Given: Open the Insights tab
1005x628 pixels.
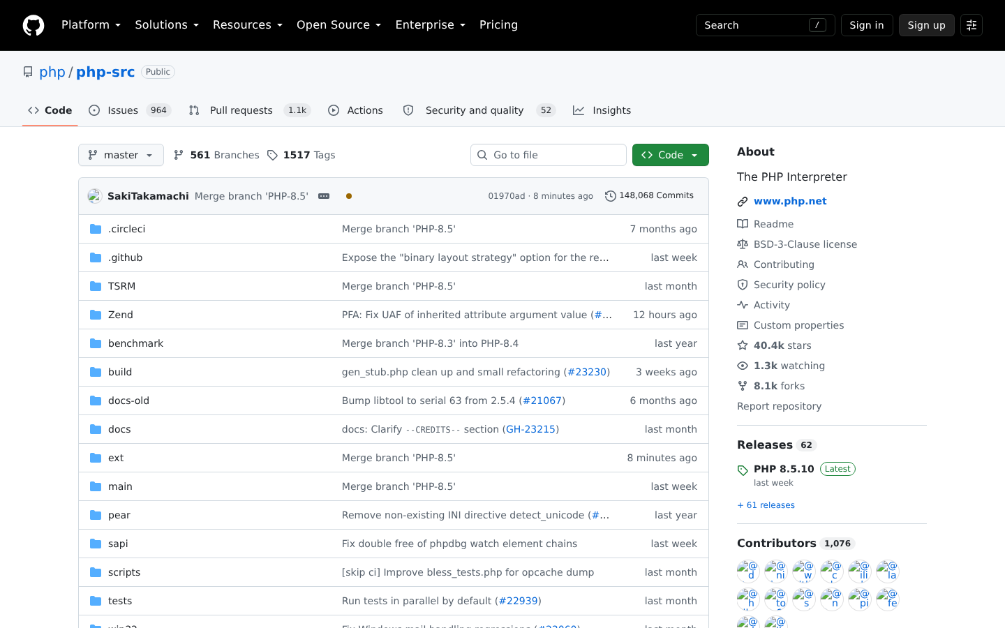Looking at the screenshot, I should coord(602,110).
